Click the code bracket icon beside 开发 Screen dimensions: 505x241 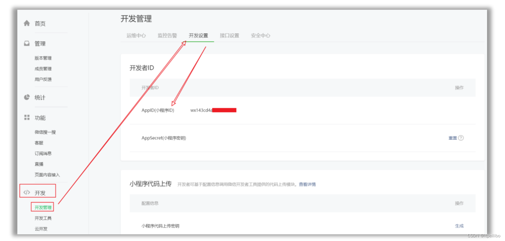coord(27,192)
